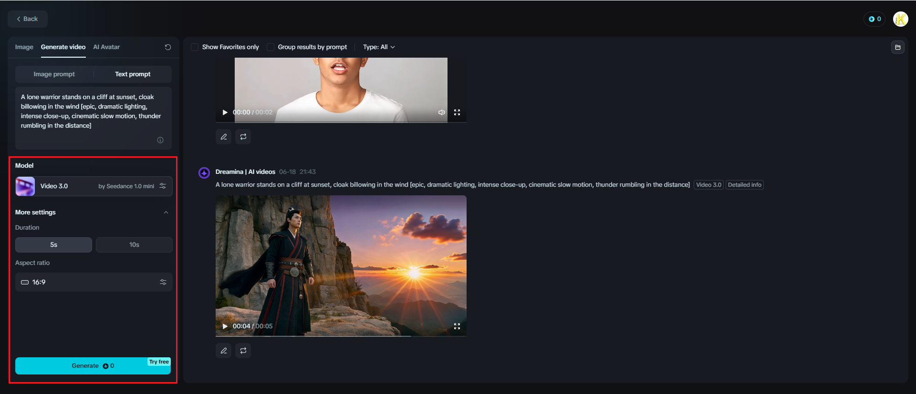Open the Video 3.0 model selector
Viewport: 916px width, 394px height.
point(94,186)
